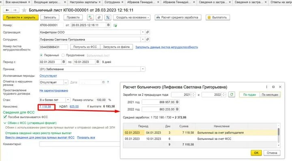Screen dimensions: 292x161
Task: Open calendar next to document date
Action: click(108, 25)
